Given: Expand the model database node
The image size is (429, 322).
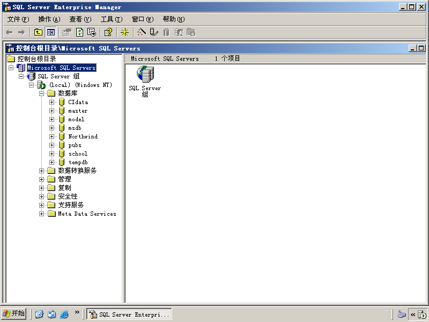Looking at the screenshot, I should [51, 119].
